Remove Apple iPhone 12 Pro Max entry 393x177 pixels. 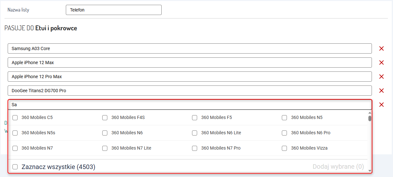(381, 77)
